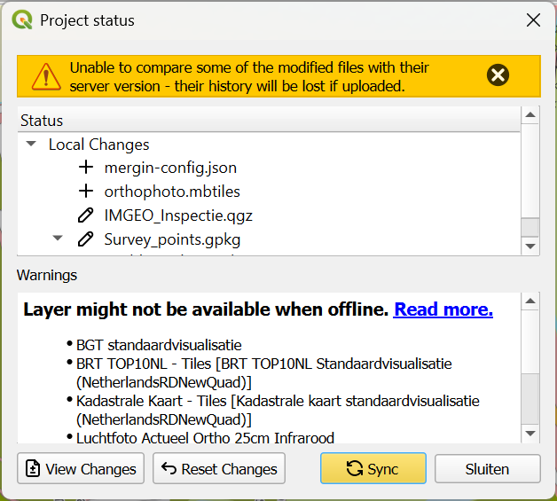Click the warning triangle icon
This screenshot has width=557, height=501.
tap(45, 76)
